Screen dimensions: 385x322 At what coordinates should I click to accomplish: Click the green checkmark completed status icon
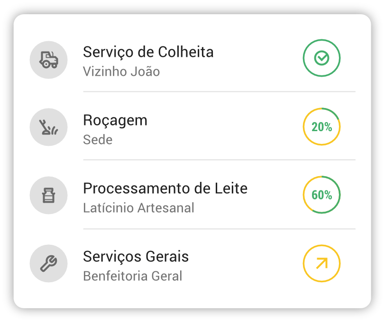pos(321,58)
